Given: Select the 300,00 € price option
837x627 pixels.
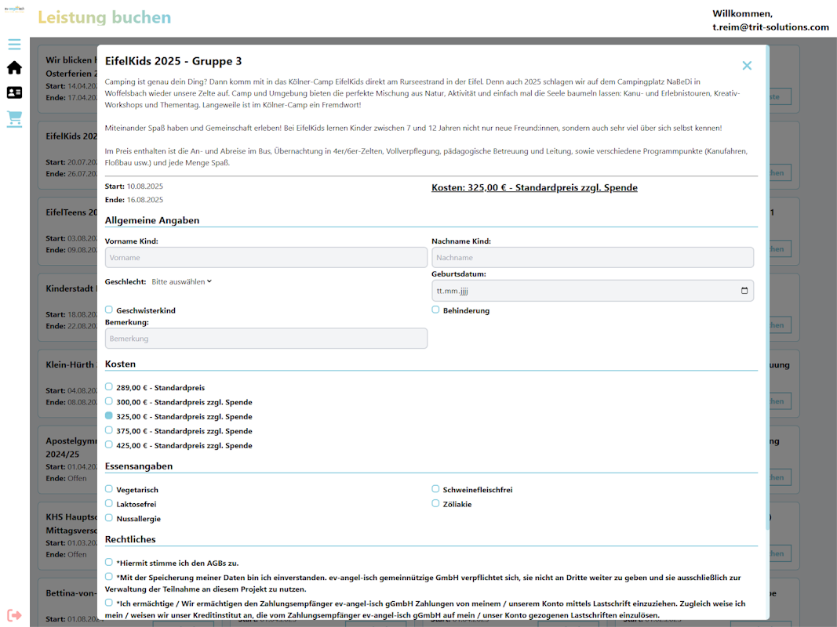Looking at the screenshot, I should pyautogui.click(x=109, y=401).
